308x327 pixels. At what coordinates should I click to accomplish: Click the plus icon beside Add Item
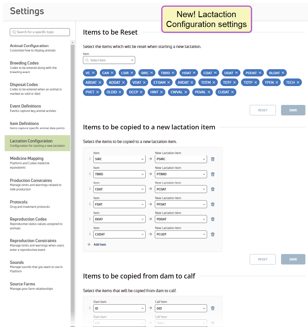[x=89, y=244]
